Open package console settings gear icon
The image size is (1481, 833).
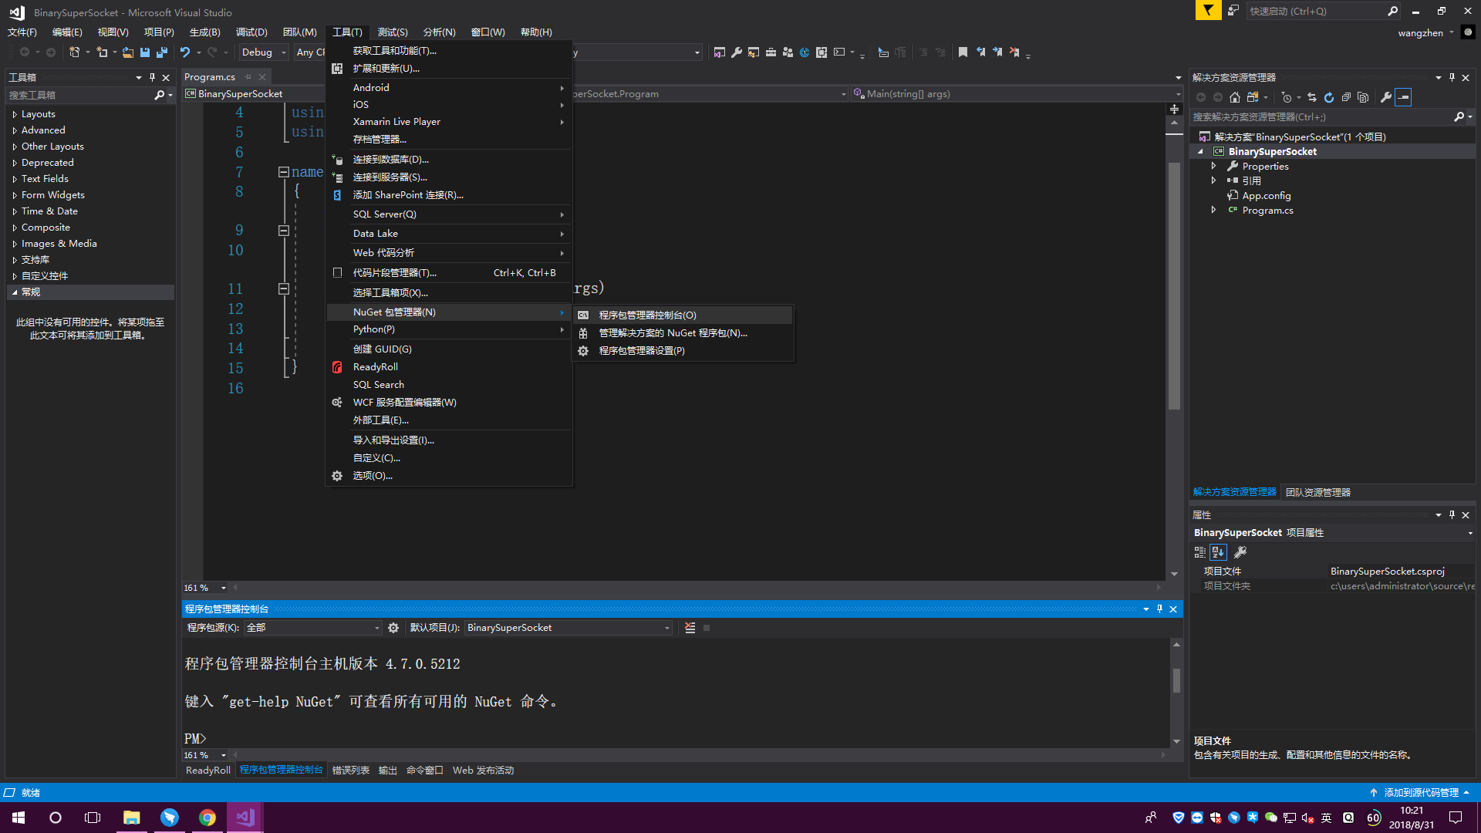click(393, 628)
